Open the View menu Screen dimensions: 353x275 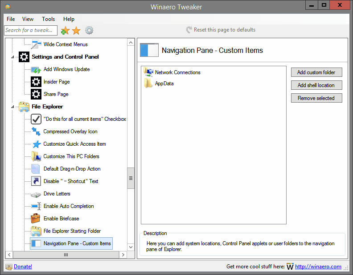click(28, 19)
